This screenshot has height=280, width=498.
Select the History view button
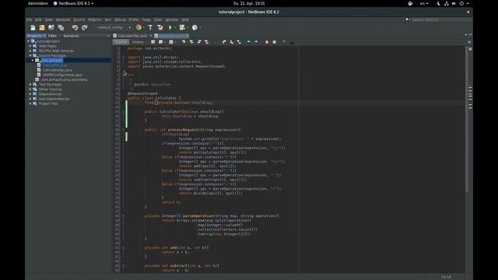[138, 42]
